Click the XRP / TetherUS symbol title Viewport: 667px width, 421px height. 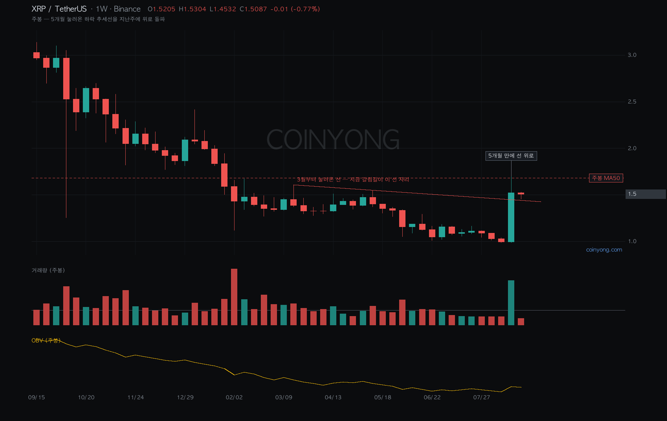(59, 9)
